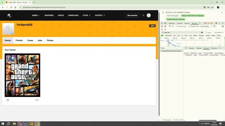Viewport: 225px width, 126px height.
Task: Click the warnings count indicator in DevTools
Action: click(x=208, y=23)
